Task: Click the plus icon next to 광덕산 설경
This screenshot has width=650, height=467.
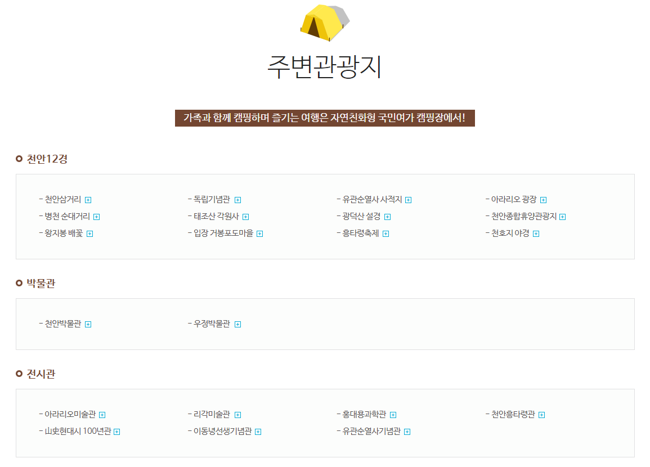Action: (388, 216)
